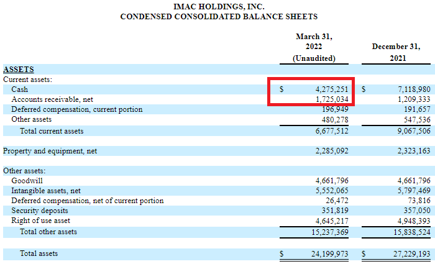Image resolution: width=435 pixels, height=264 pixels.
Task: Select property value 2,285,092
Action: click(331, 151)
